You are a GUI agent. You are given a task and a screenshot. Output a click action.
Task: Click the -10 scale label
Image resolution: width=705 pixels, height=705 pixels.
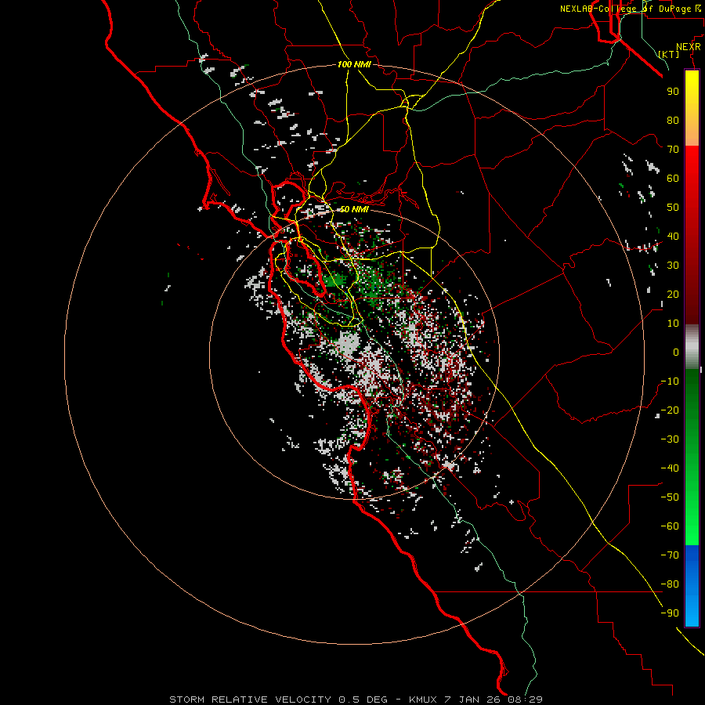point(670,381)
